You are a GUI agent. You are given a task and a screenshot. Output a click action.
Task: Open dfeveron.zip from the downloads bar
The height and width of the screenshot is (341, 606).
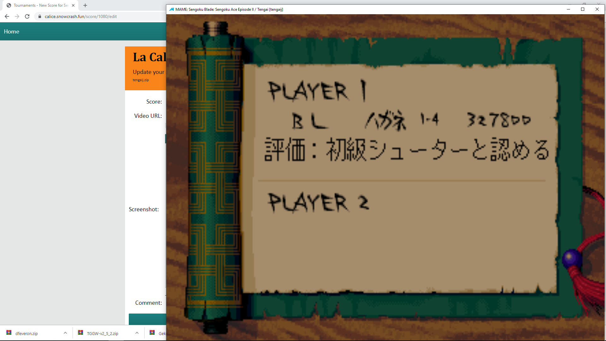(27, 333)
